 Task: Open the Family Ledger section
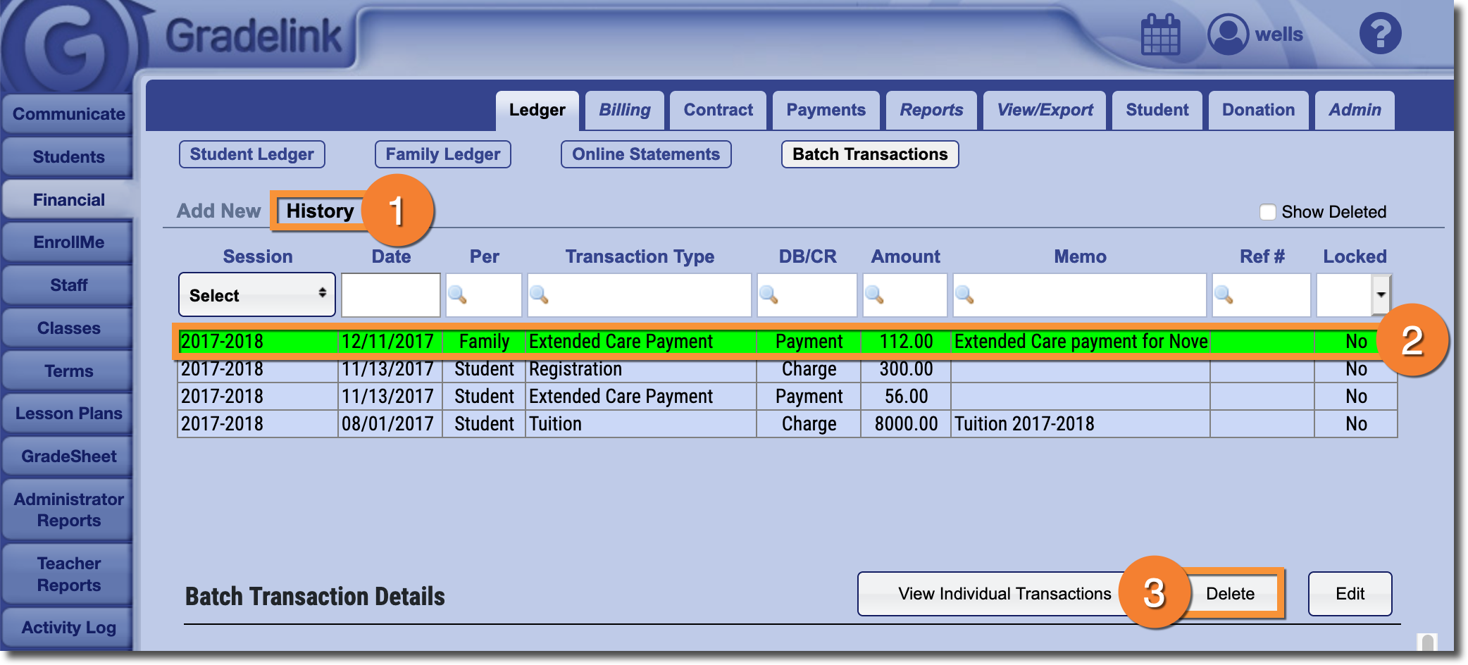coord(442,154)
